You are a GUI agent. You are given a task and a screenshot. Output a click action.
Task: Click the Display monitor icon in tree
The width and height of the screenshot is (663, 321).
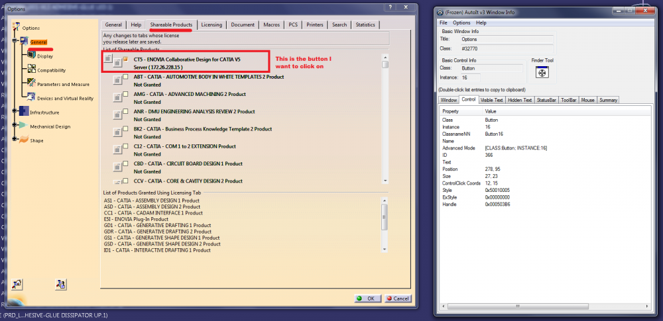pyautogui.click(x=32, y=54)
